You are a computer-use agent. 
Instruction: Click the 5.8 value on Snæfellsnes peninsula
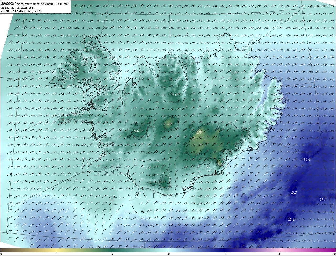pos(62,120)
